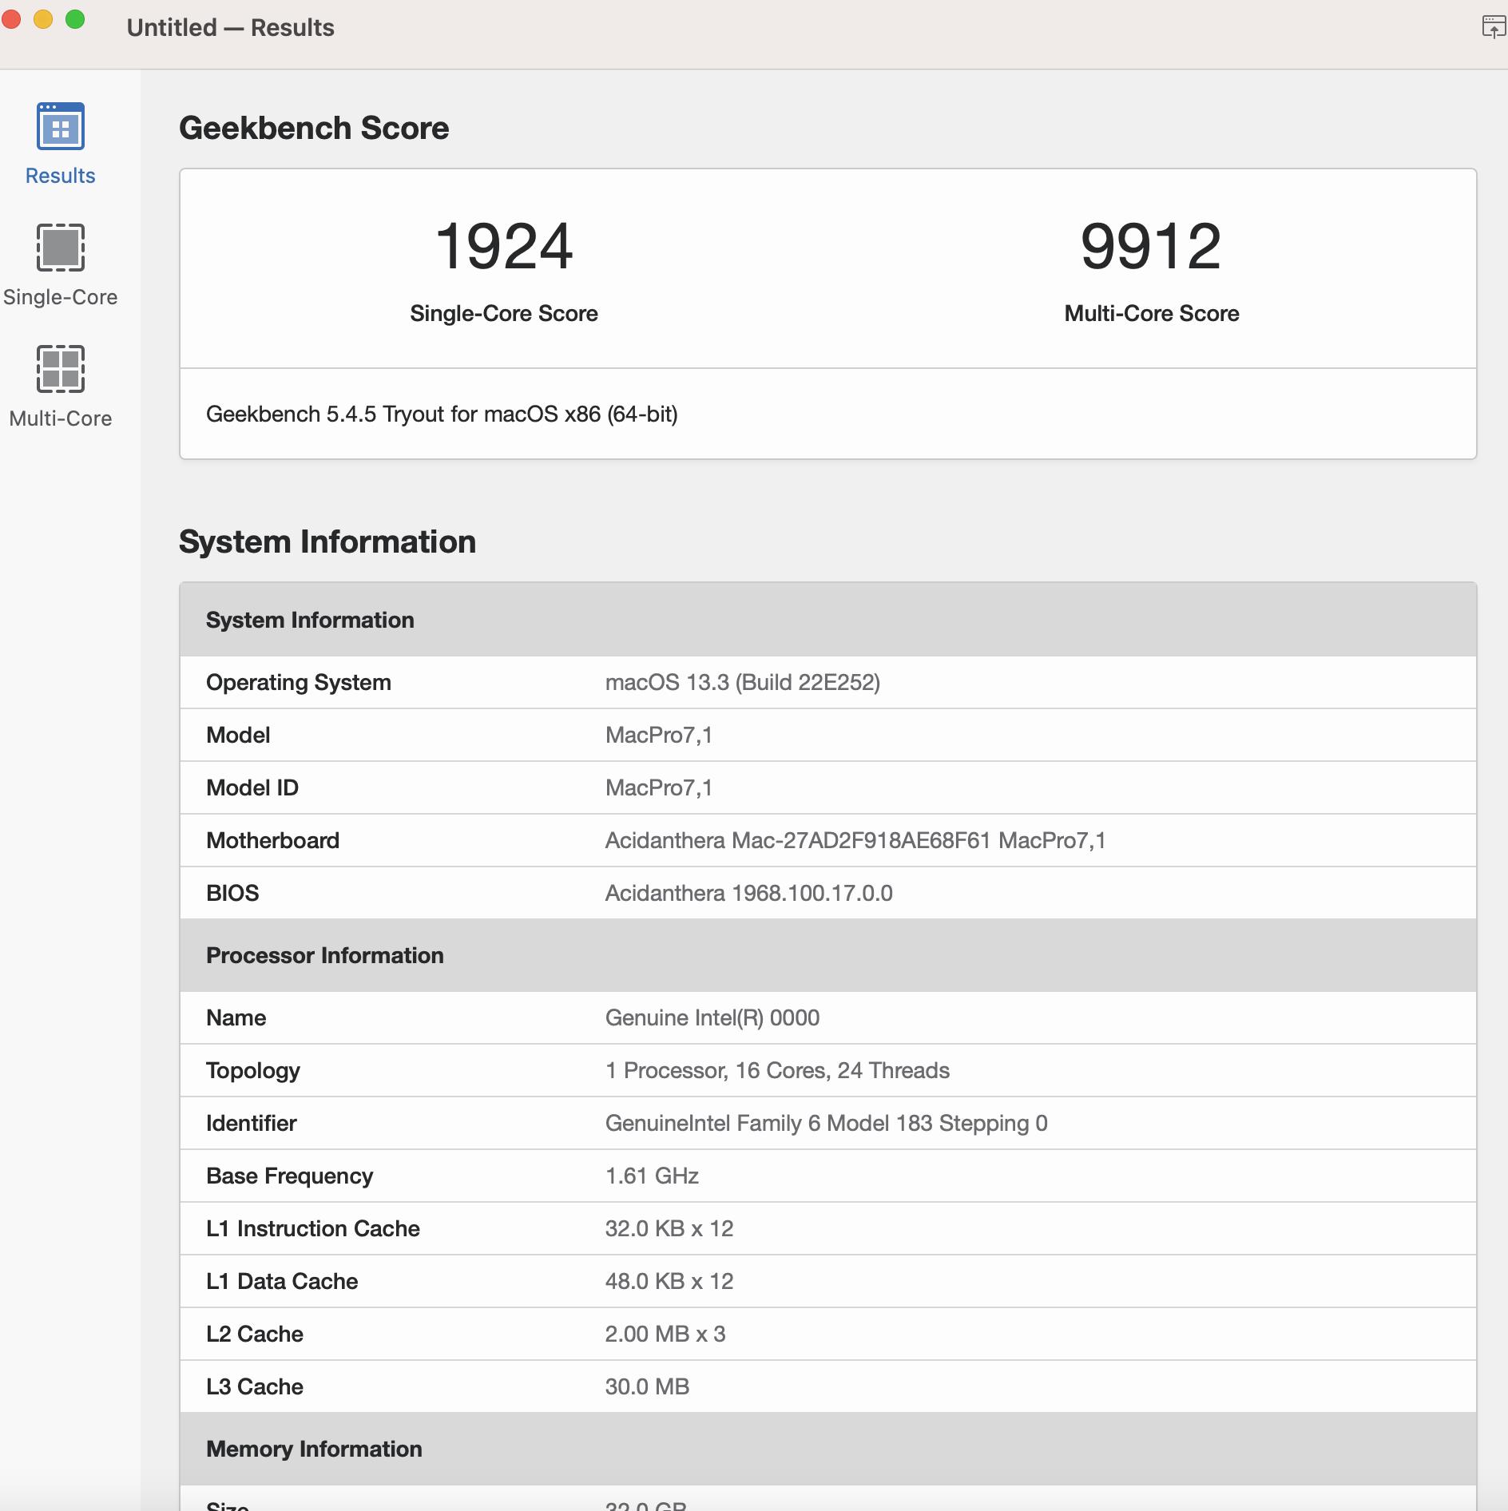Expand the Processor Information section header
The width and height of the screenshot is (1508, 1511).
[325, 955]
